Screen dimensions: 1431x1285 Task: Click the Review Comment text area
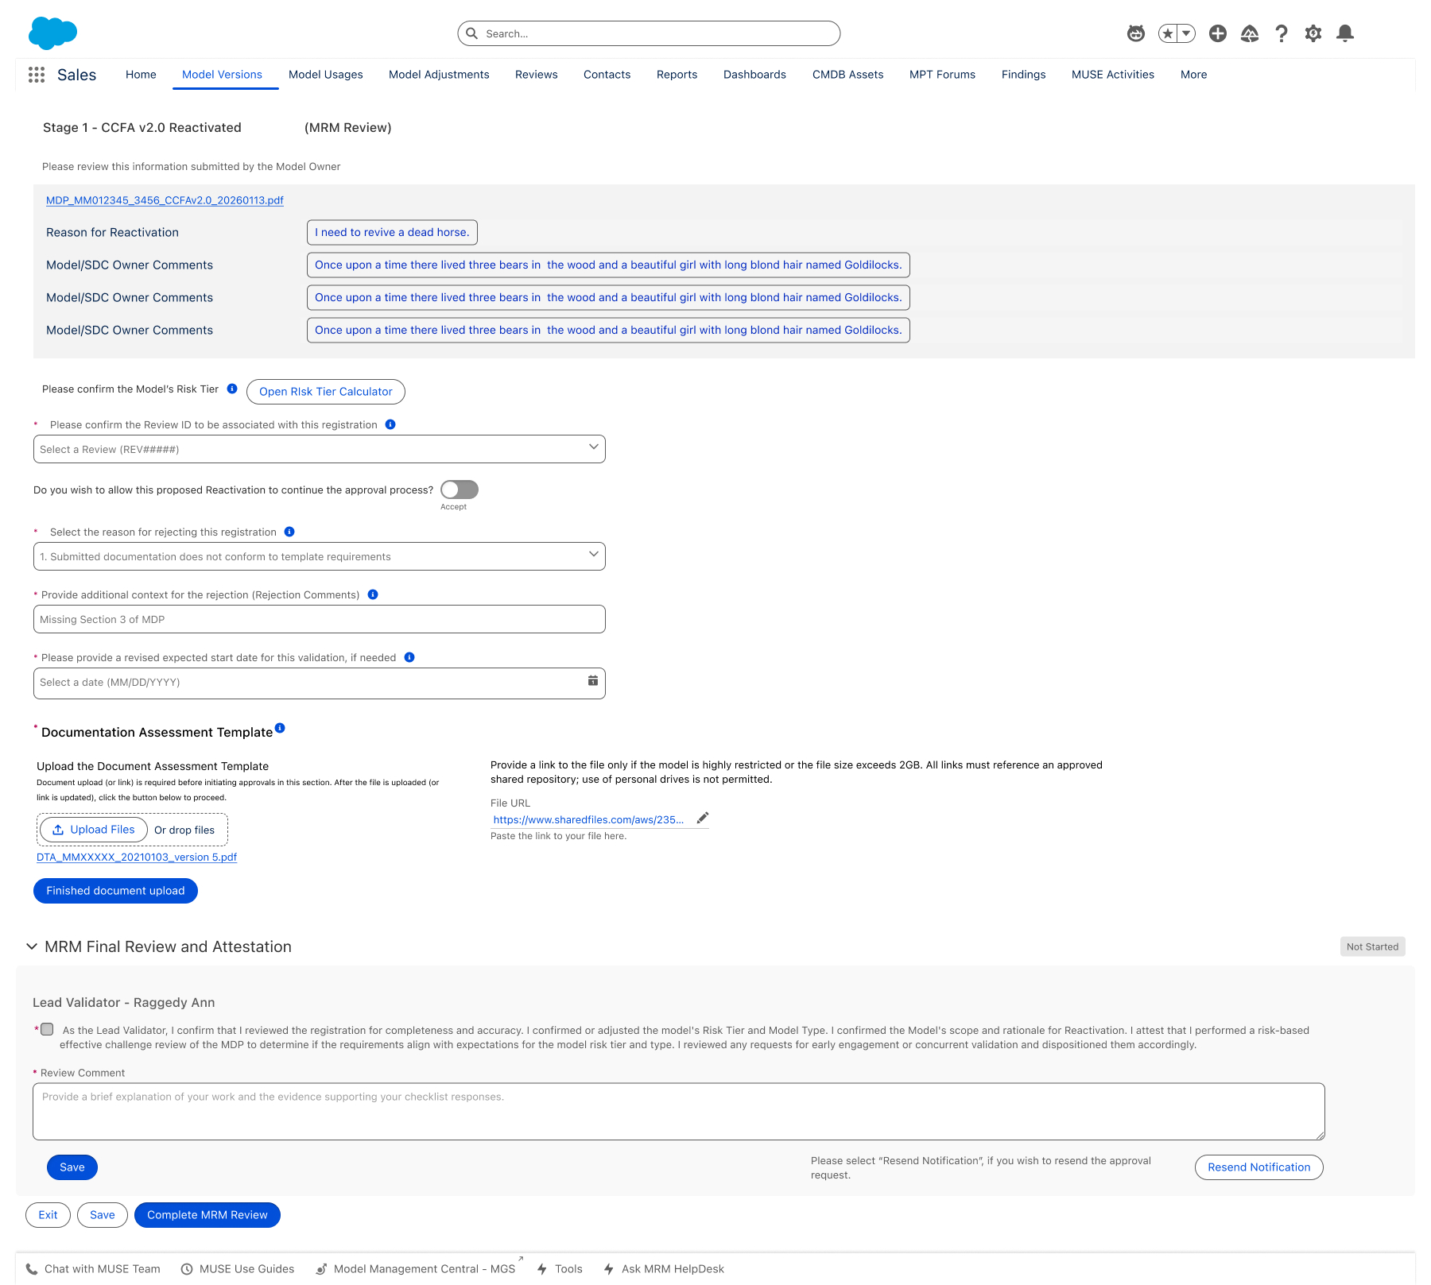click(679, 1112)
